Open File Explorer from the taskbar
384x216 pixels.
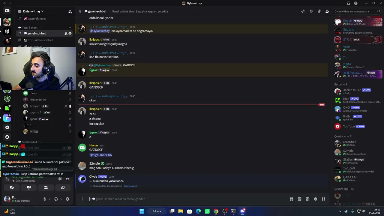pyautogui.click(x=181, y=211)
